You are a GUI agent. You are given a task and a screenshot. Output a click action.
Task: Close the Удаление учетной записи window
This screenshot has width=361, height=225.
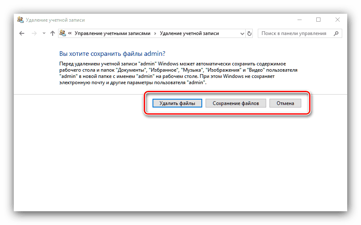coord(338,20)
